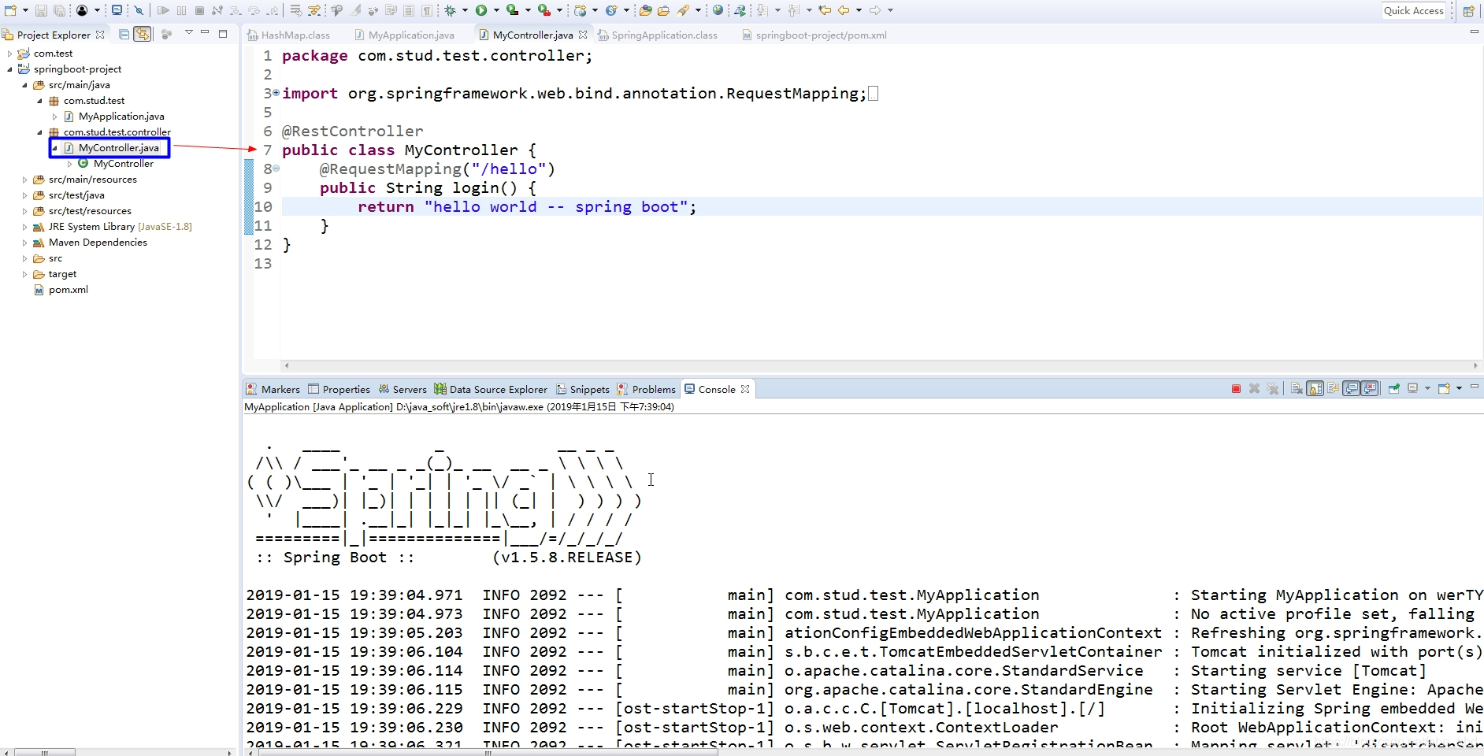Click the debug Suspend icon
The height and width of the screenshot is (756, 1484).
tap(181, 10)
